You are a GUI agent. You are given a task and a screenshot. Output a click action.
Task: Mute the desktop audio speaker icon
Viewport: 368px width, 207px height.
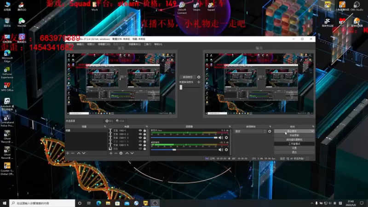point(221,150)
